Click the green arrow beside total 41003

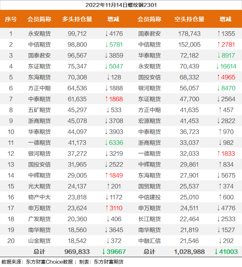(216, 252)
